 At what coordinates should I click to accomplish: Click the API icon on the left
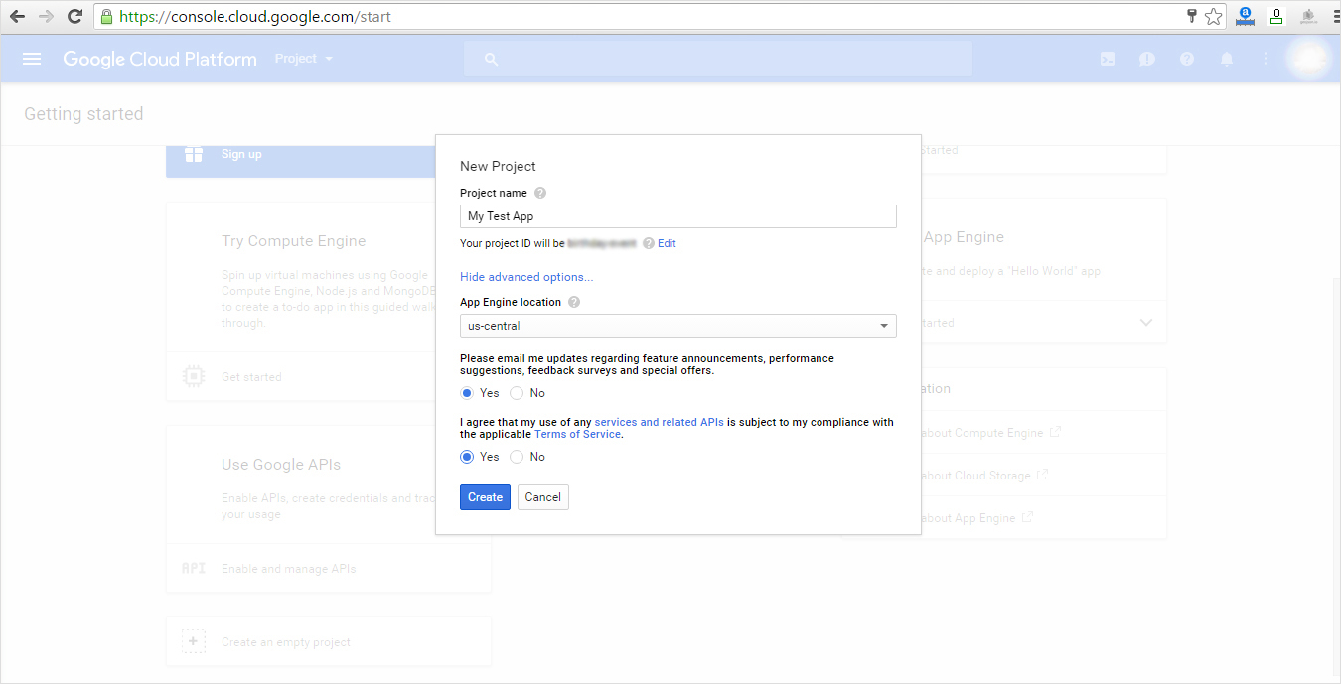coord(194,569)
